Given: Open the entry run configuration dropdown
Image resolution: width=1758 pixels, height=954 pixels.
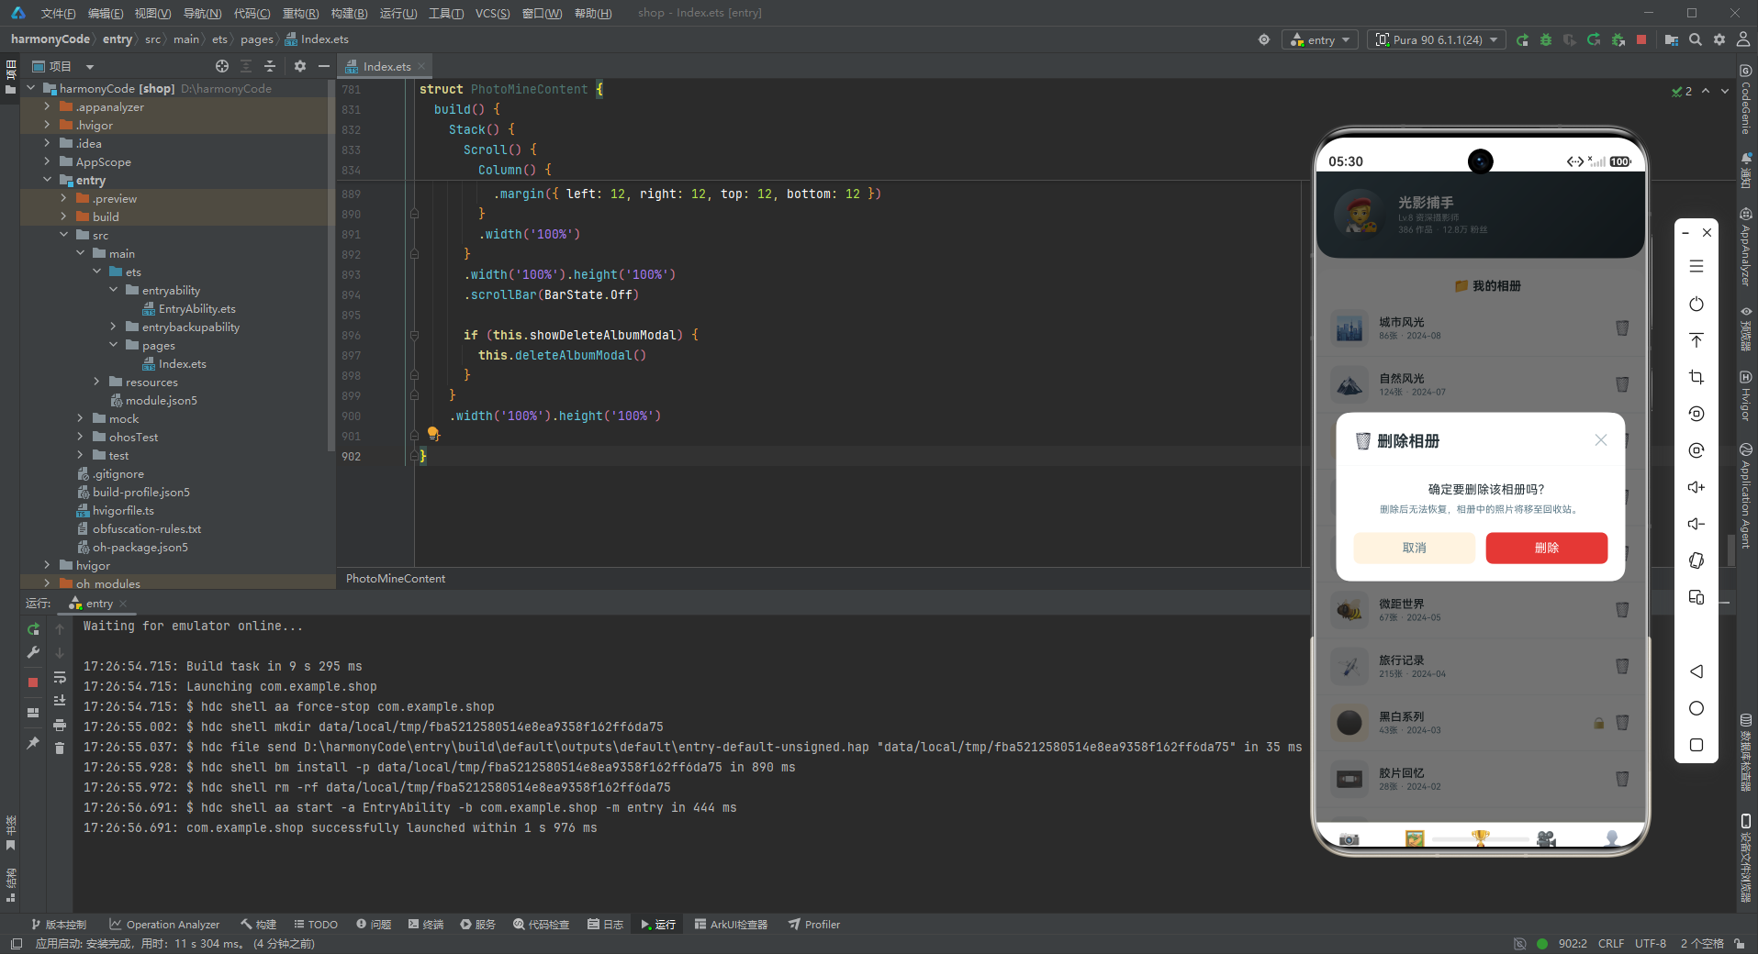Looking at the screenshot, I should pyautogui.click(x=1320, y=39).
